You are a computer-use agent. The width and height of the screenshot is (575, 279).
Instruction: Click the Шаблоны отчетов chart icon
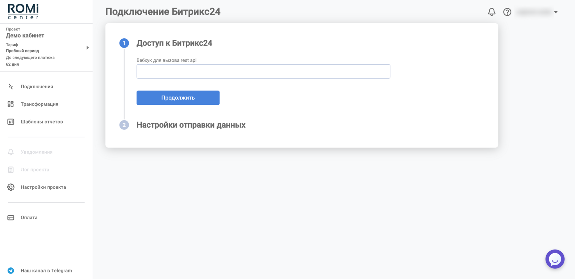[11, 122]
